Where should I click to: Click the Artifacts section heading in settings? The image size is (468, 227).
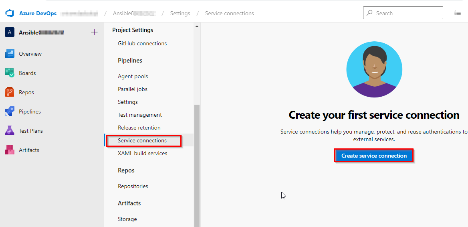pyautogui.click(x=129, y=203)
